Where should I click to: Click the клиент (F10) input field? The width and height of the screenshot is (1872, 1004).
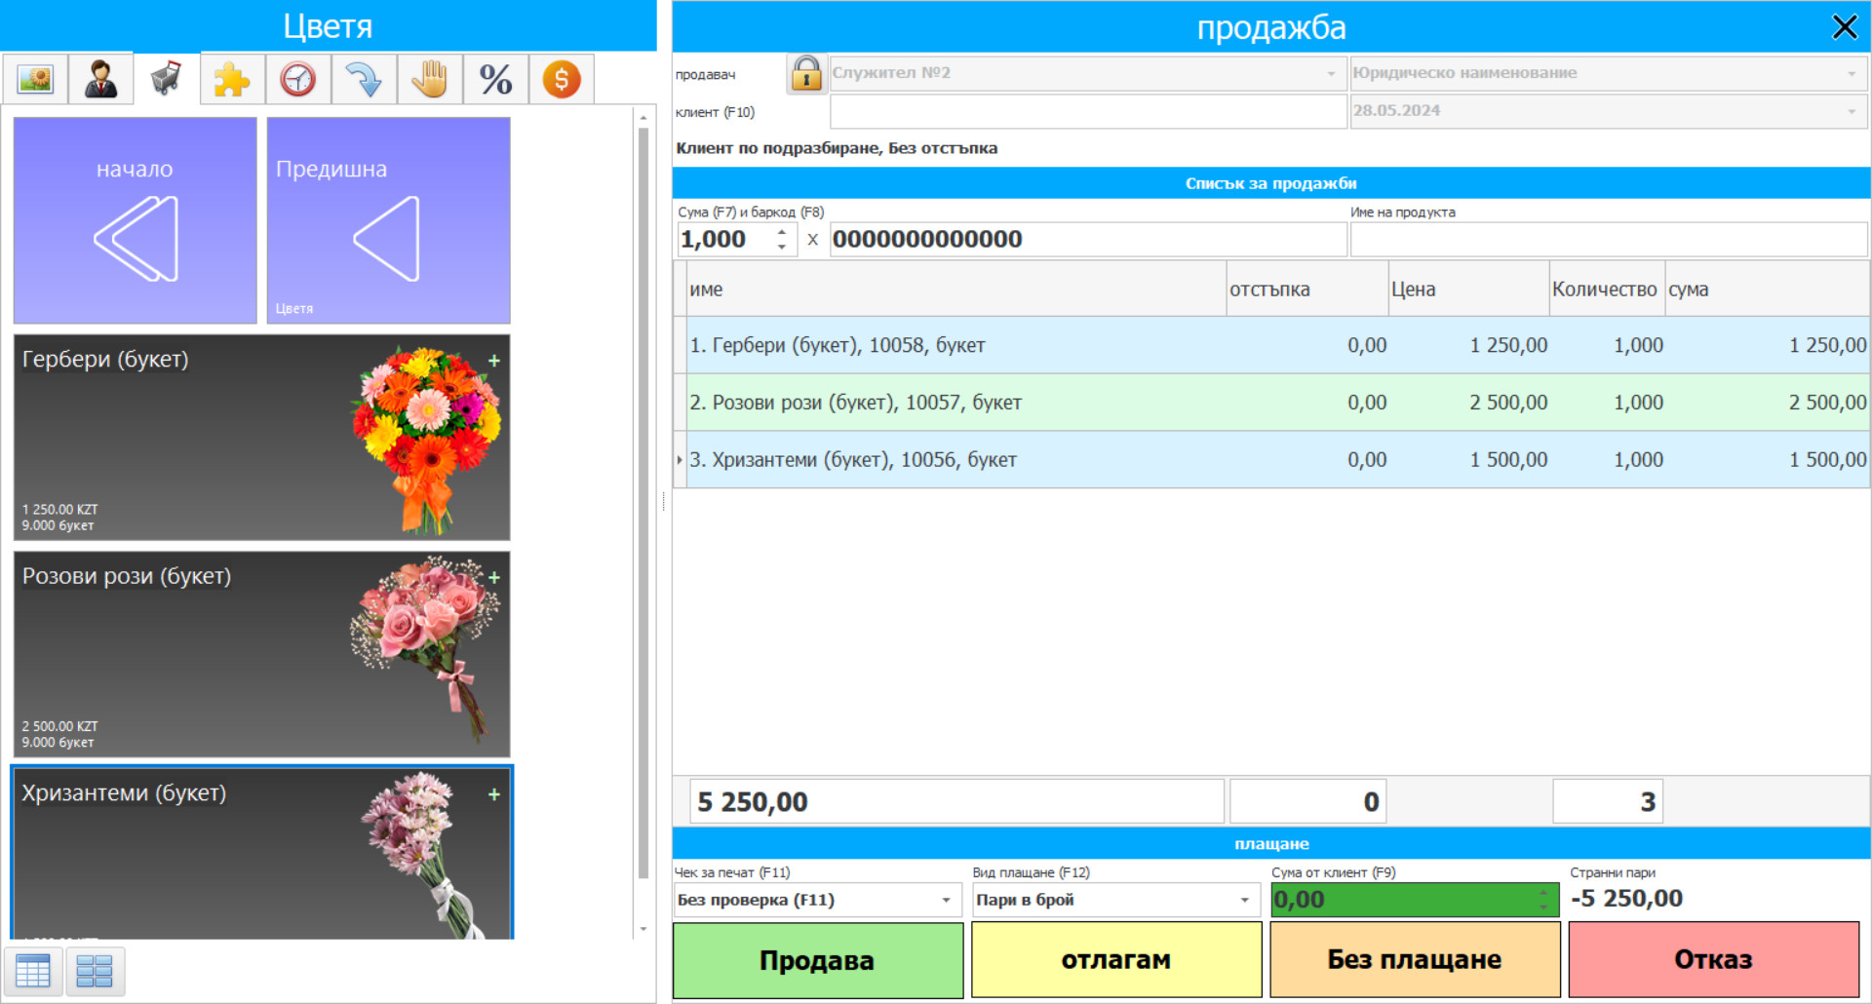[x=1088, y=111]
